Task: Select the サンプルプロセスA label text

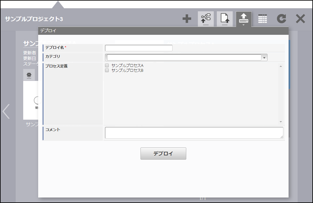Action: (x=127, y=65)
